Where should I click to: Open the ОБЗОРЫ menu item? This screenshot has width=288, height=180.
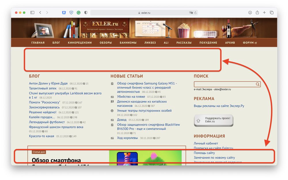point(106,43)
